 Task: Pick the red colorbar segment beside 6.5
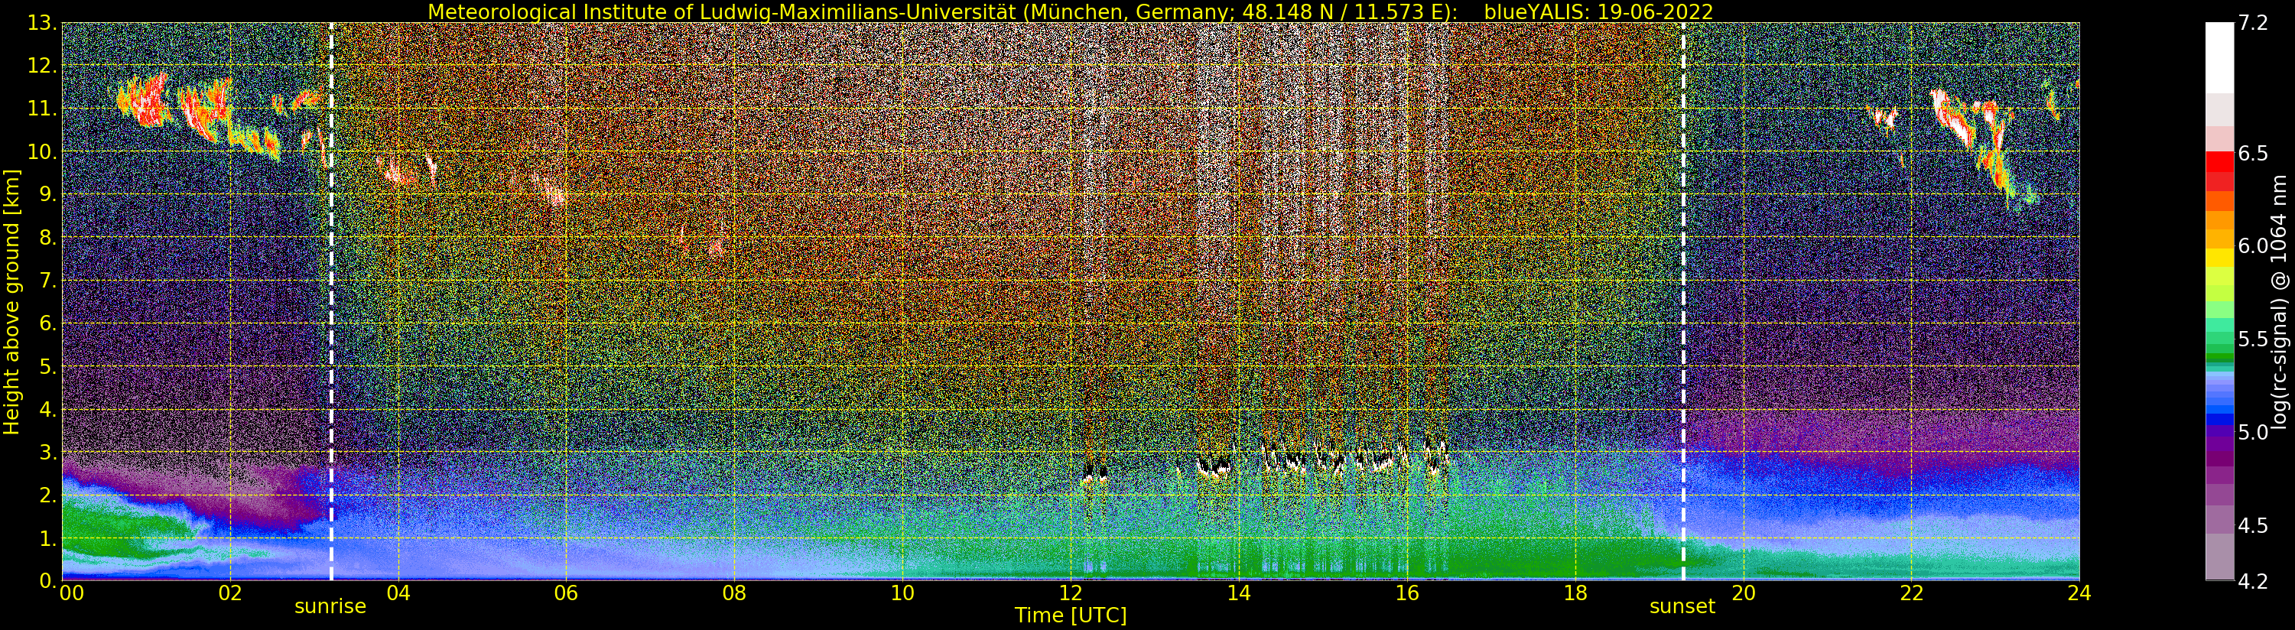click(2219, 161)
